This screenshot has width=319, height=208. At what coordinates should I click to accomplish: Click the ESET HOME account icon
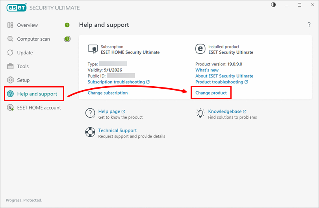(11, 108)
